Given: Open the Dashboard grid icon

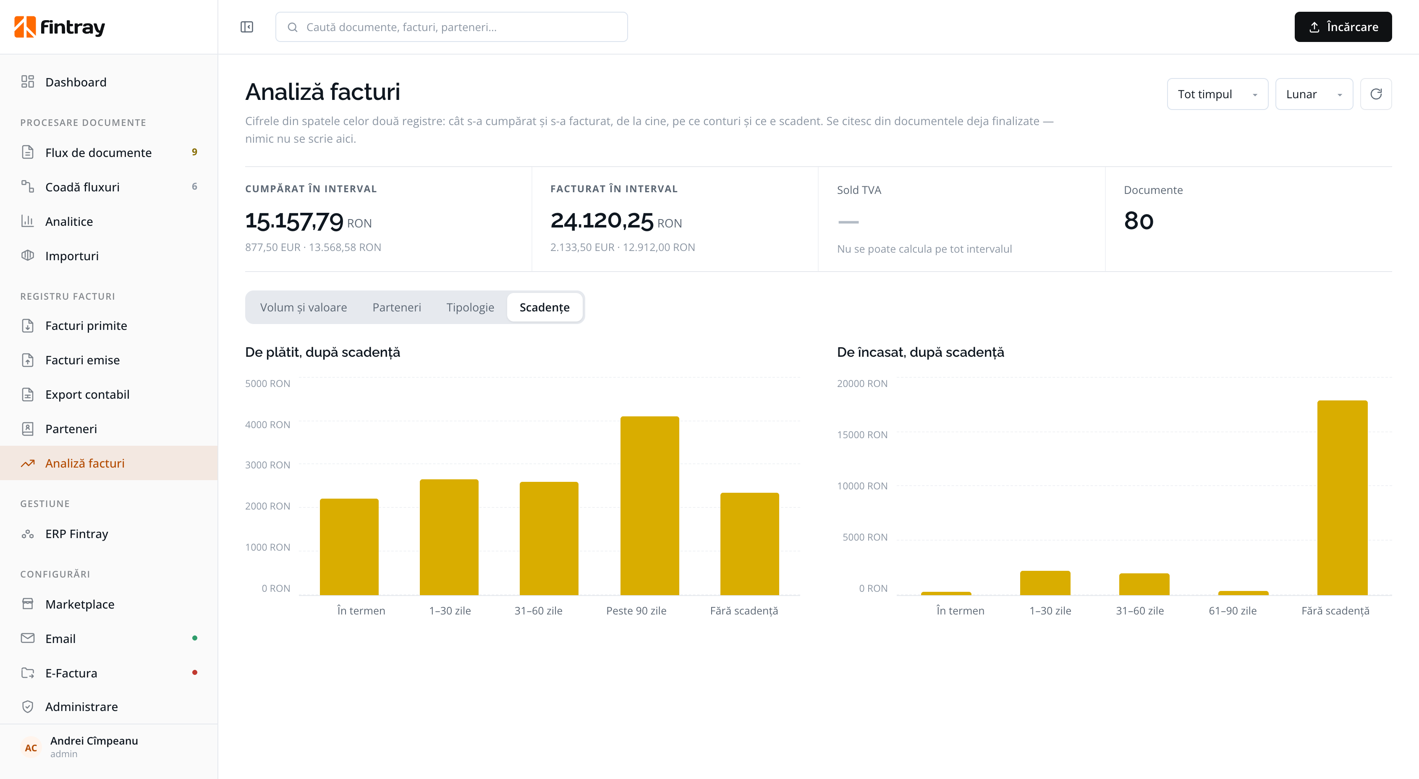Looking at the screenshot, I should [x=28, y=82].
